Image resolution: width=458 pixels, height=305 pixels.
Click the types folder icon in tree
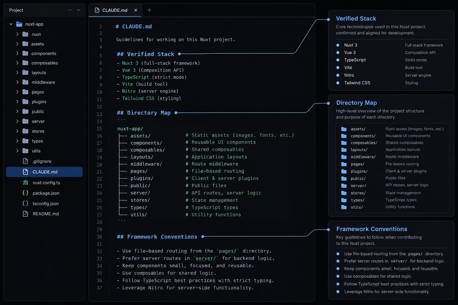[26, 141]
